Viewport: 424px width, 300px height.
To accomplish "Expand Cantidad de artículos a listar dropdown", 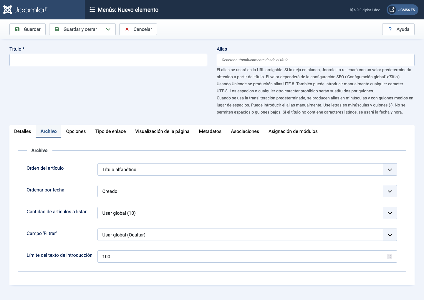I will click(x=247, y=213).
